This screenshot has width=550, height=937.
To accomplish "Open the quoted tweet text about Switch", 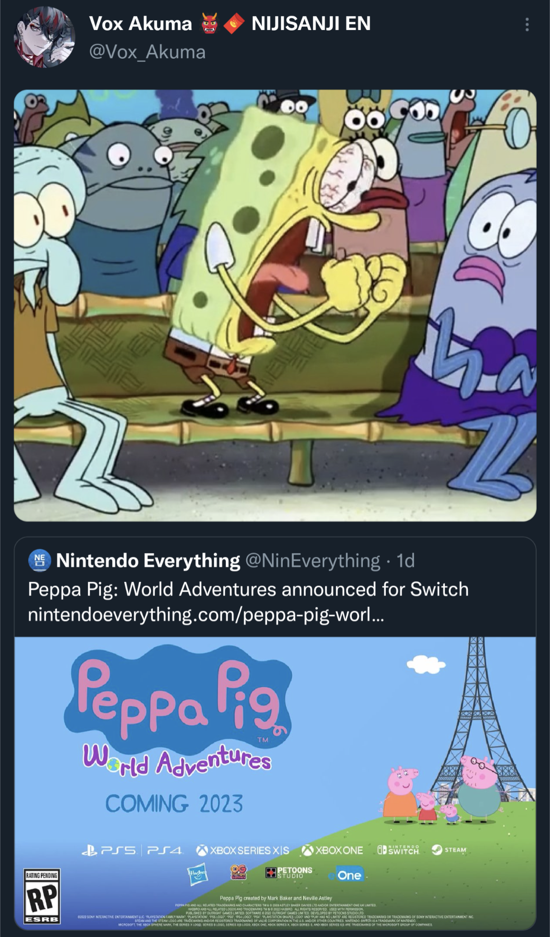I will 248,589.
